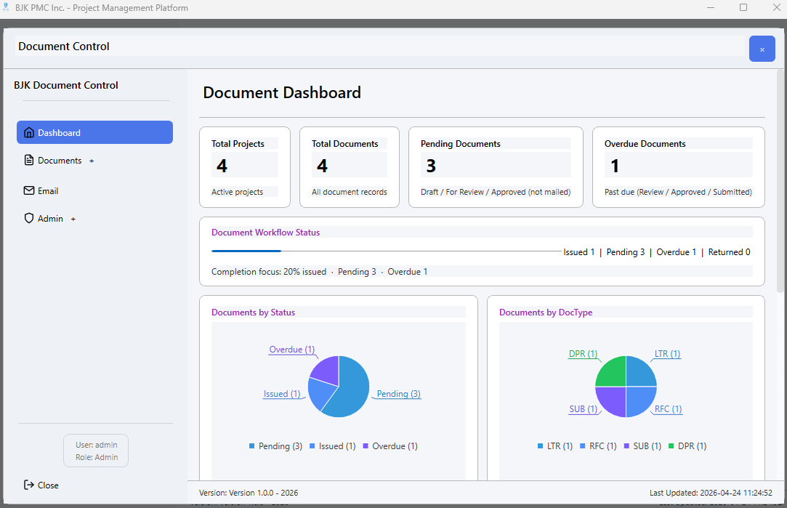Viewport: 787px width, 508px height.
Task: Click the Returned 0 status text
Action: tap(729, 252)
